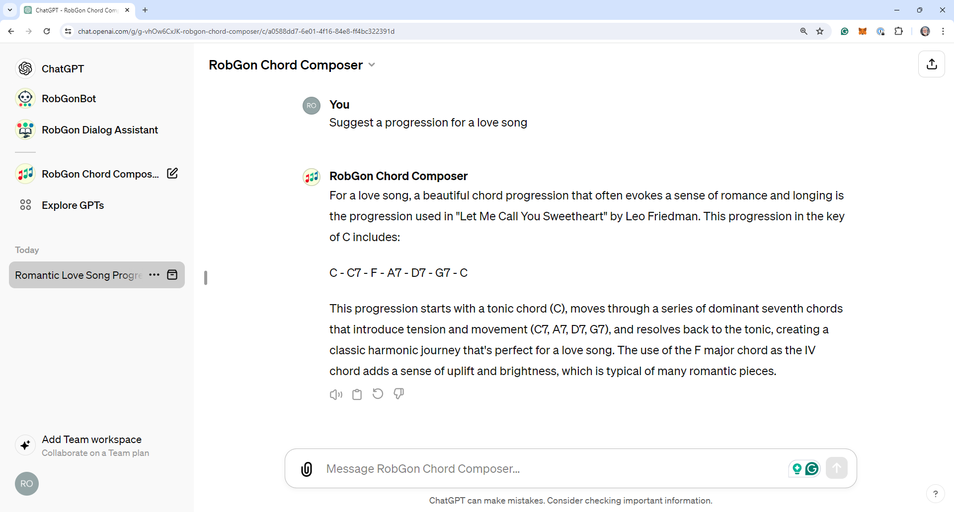Click the Read Aloud speaker icon

[x=336, y=394]
